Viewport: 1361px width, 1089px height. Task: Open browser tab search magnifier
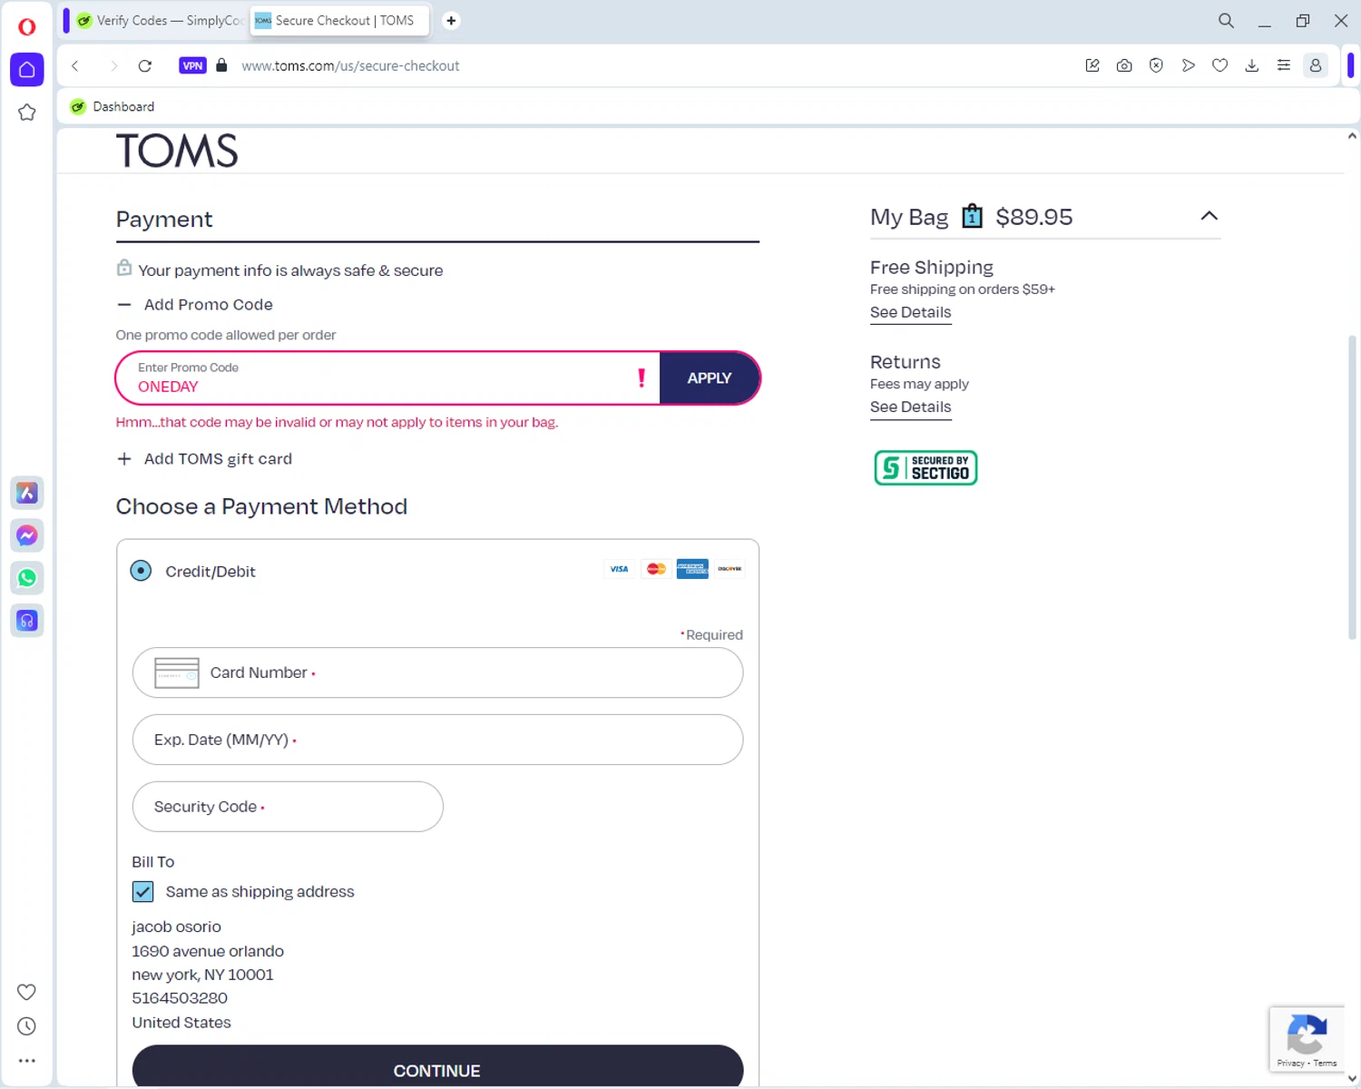click(1226, 20)
